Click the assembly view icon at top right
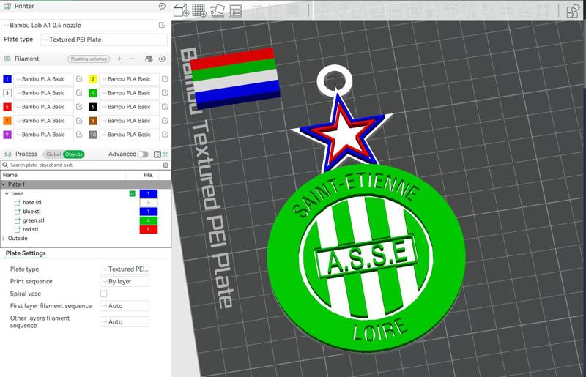586x377 pixels. click(572, 10)
